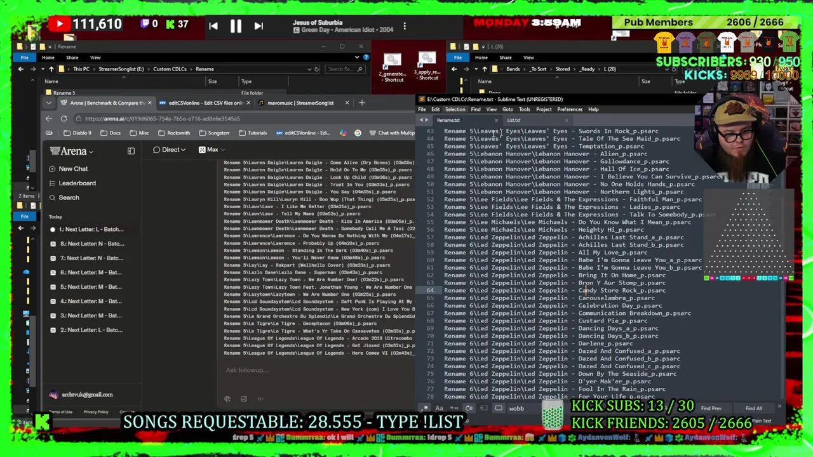
Task: Go back in the Arena browser window
Action: (x=49, y=119)
